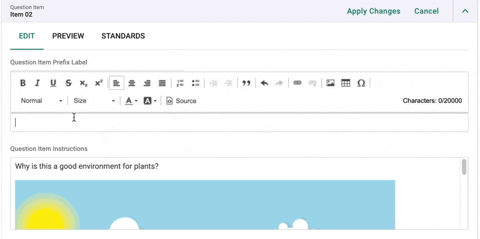This screenshot has width=480, height=239.
Task: Open the STANDARDS tab
Action: point(123,36)
